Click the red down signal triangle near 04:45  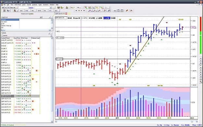click(x=167, y=23)
